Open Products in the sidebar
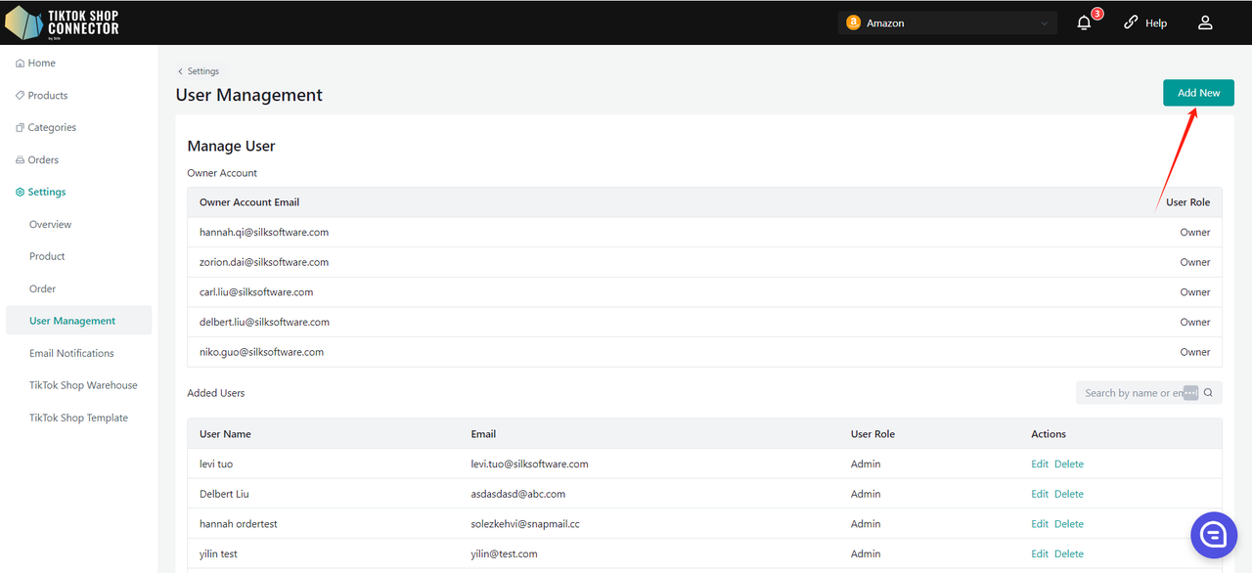The width and height of the screenshot is (1252, 573). pyautogui.click(x=47, y=96)
